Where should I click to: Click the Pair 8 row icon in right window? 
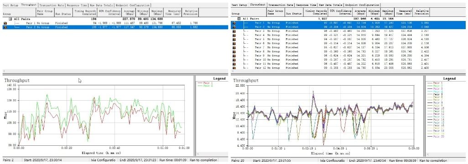click(x=234, y=51)
